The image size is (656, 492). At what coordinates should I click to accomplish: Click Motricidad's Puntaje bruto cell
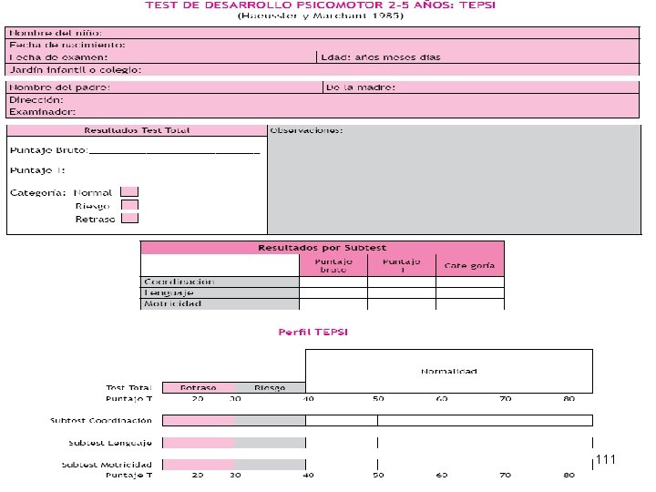[x=333, y=303]
